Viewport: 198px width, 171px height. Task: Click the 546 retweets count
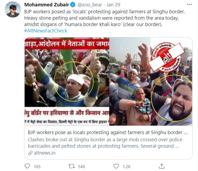(82, 166)
